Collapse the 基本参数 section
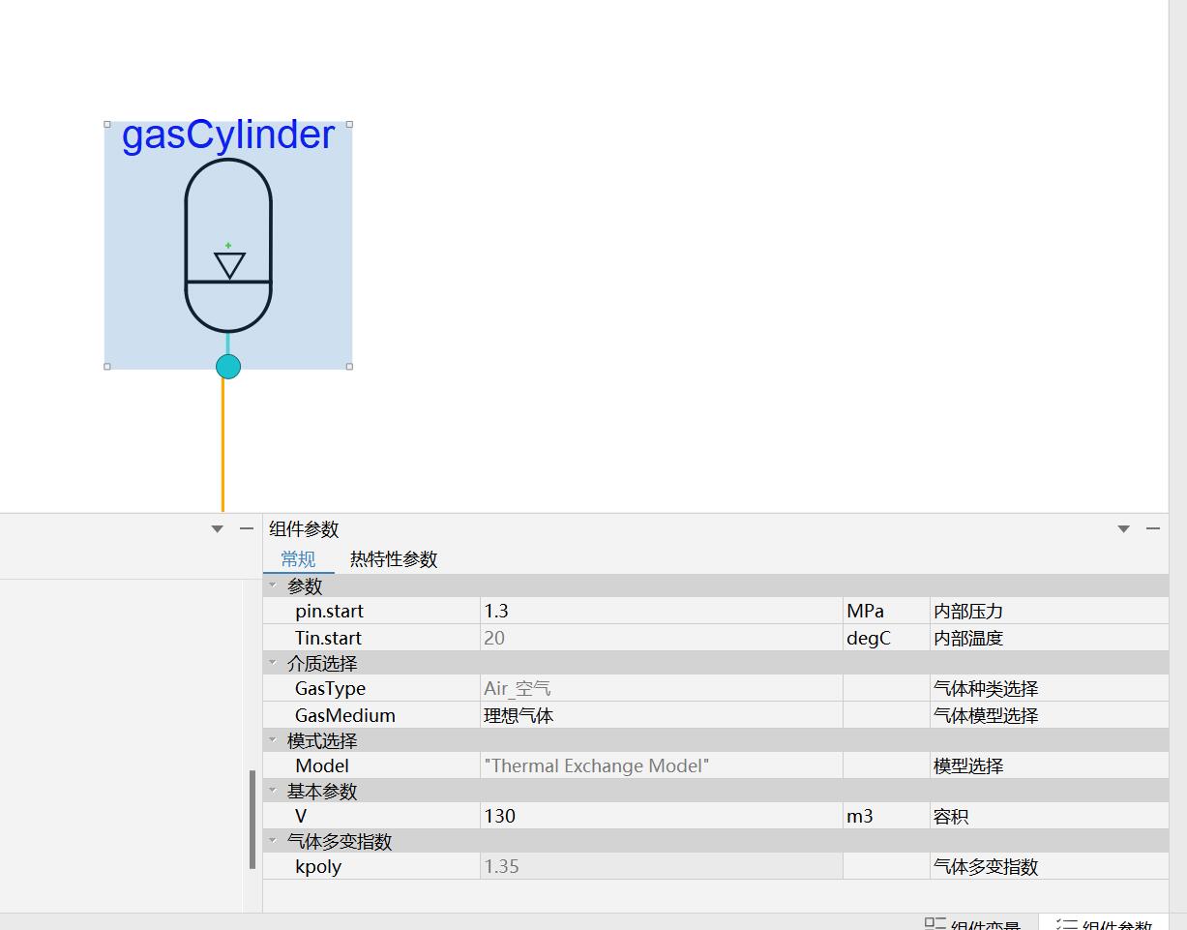 tap(273, 791)
